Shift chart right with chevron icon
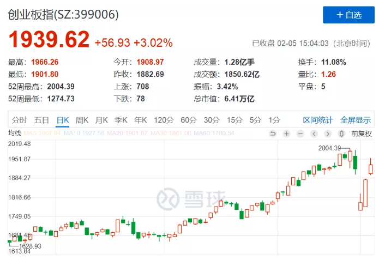This screenshot has height=266, width=385. click(328, 134)
